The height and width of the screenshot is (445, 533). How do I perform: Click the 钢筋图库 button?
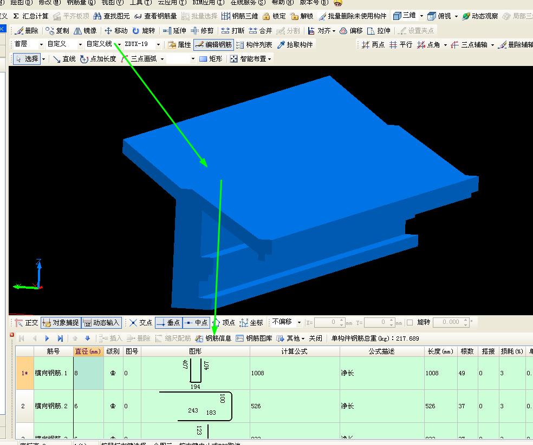(254, 338)
